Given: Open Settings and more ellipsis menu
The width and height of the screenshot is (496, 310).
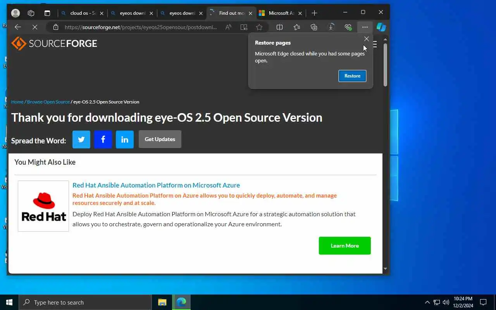Looking at the screenshot, I should pyautogui.click(x=365, y=27).
